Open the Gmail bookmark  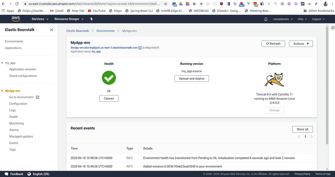pos(57,11)
